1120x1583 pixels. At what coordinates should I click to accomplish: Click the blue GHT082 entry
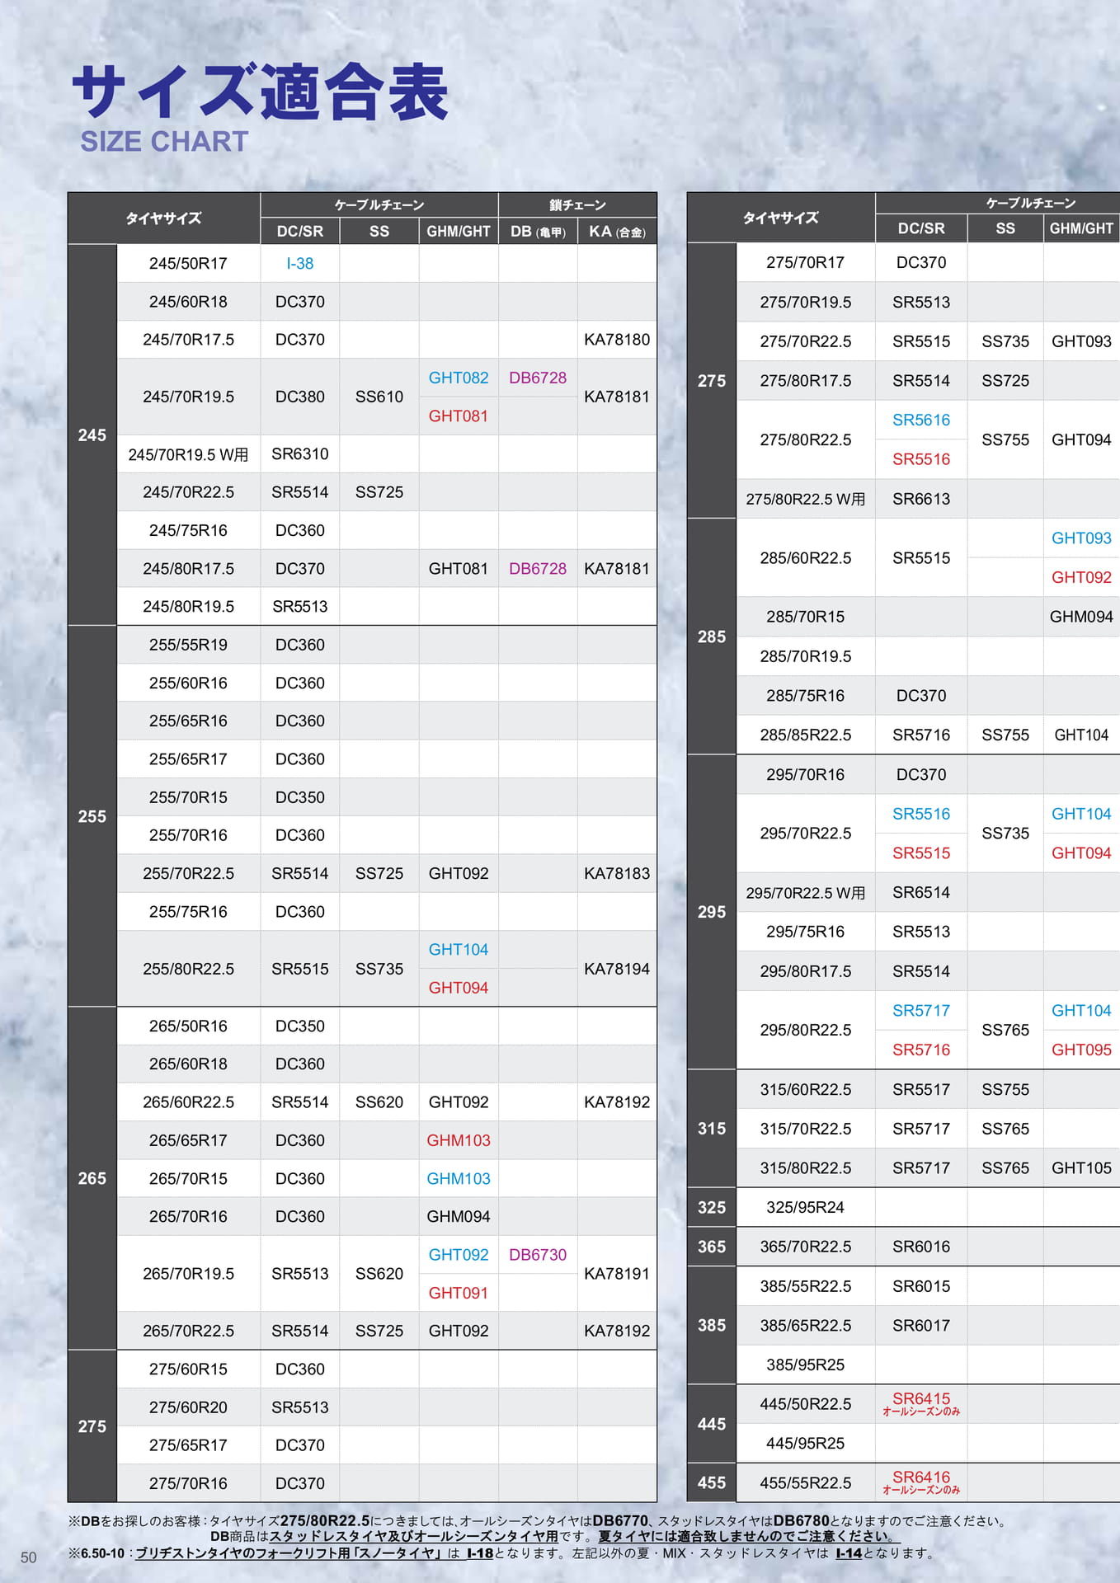(459, 378)
